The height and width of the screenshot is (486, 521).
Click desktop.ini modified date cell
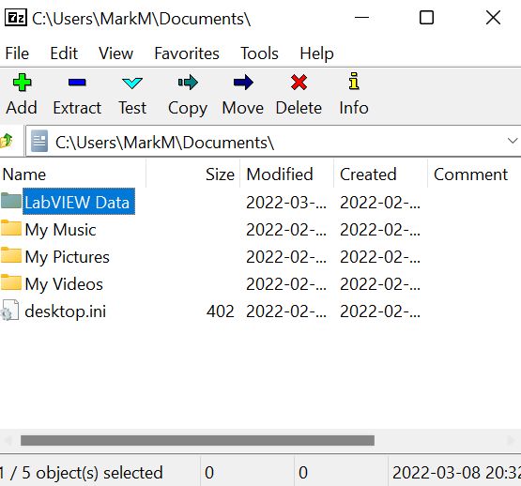[x=286, y=311]
